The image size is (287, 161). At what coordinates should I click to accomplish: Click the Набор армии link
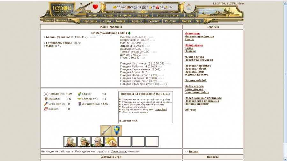tap(194, 45)
